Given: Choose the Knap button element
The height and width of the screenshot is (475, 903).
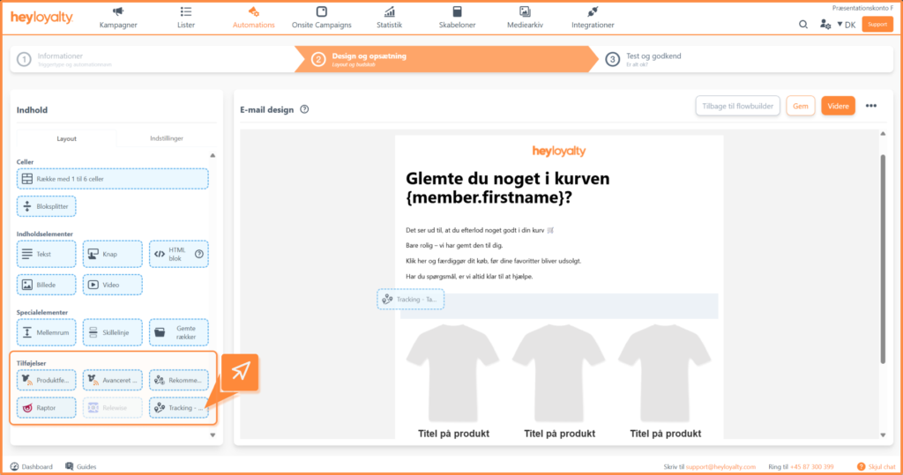Looking at the screenshot, I should tap(112, 254).
